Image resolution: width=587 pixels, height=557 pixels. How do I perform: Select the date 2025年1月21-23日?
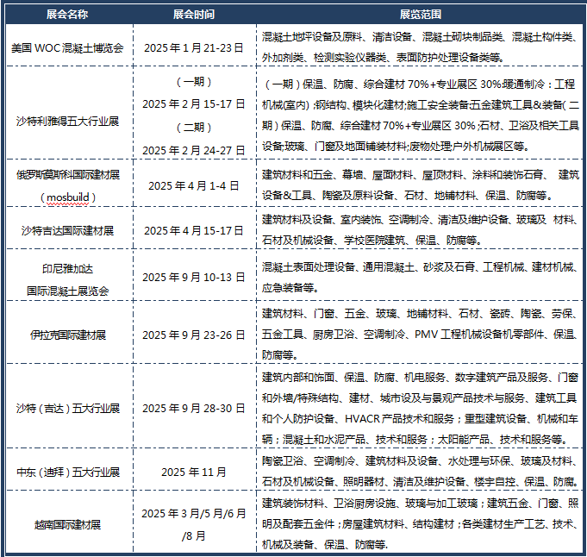click(x=194, y=48)
